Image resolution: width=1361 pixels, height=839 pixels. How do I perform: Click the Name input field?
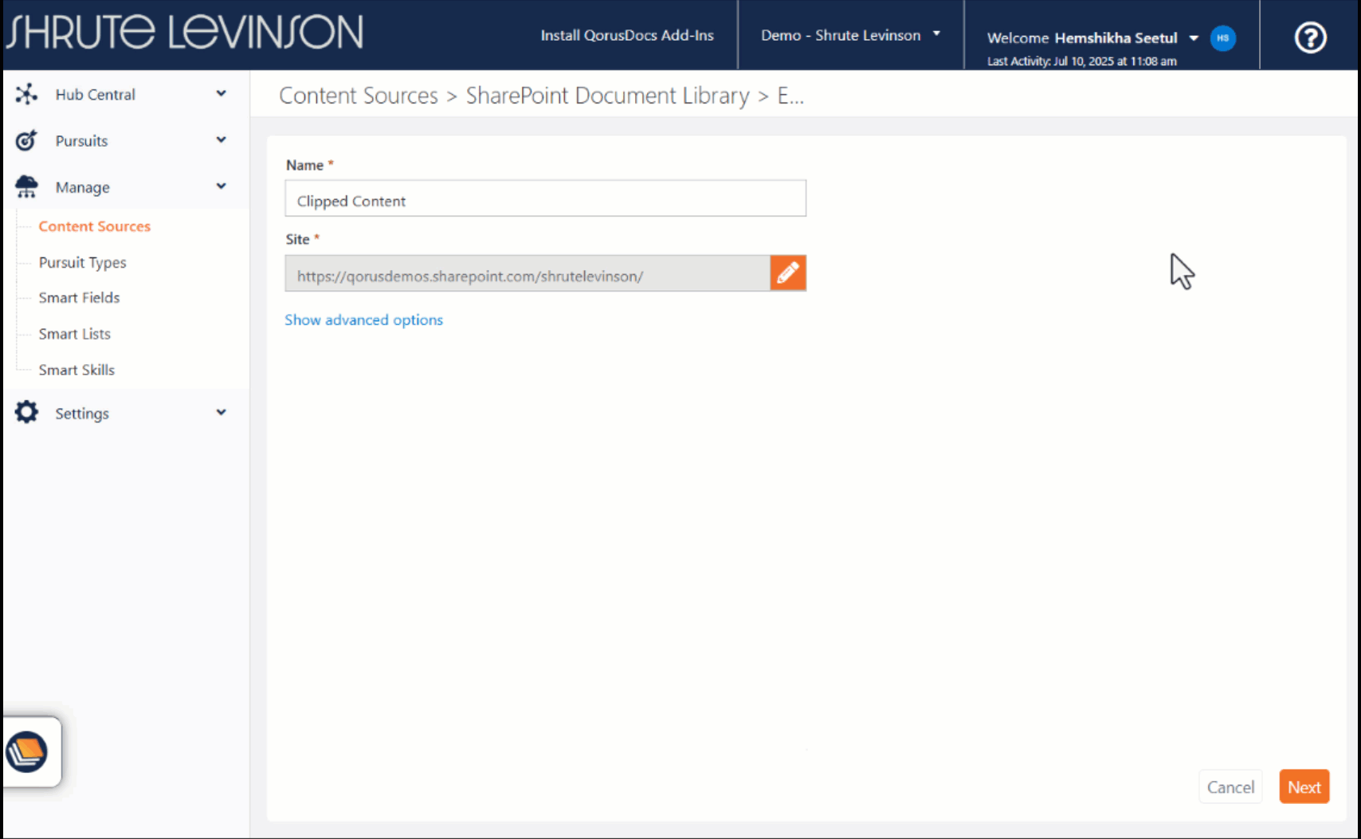tap(545, 199)
